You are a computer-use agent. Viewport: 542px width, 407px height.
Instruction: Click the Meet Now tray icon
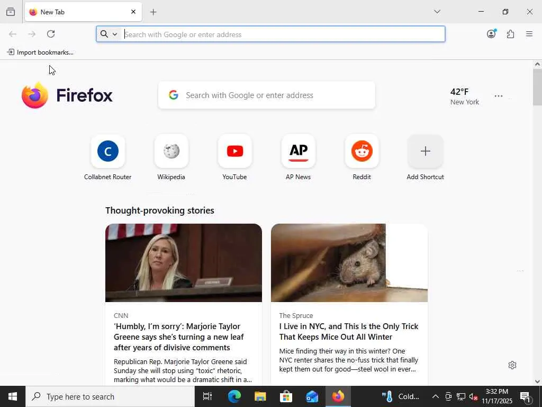click(448, 396)
